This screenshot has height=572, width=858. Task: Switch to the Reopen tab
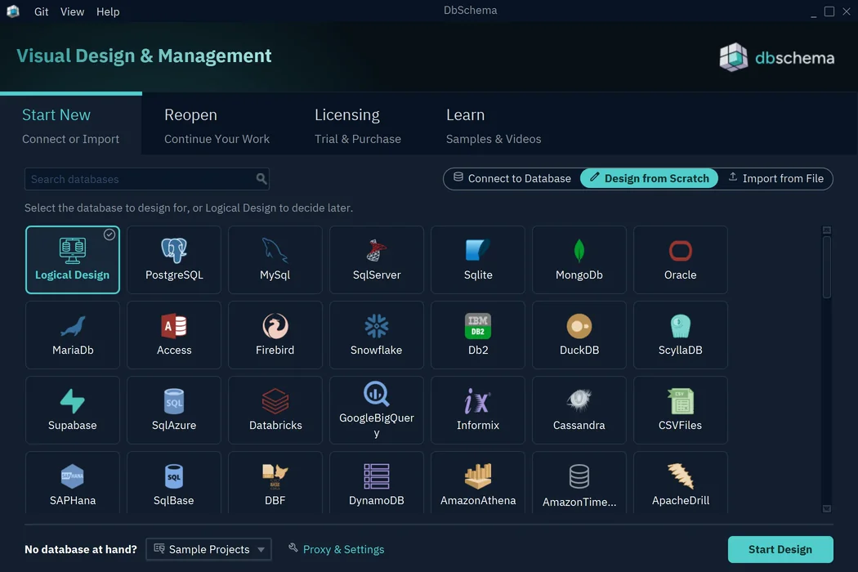tap(217, 126)
